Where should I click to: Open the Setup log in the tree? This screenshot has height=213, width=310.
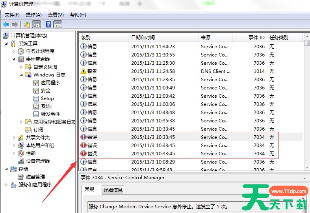click(47, 98)
